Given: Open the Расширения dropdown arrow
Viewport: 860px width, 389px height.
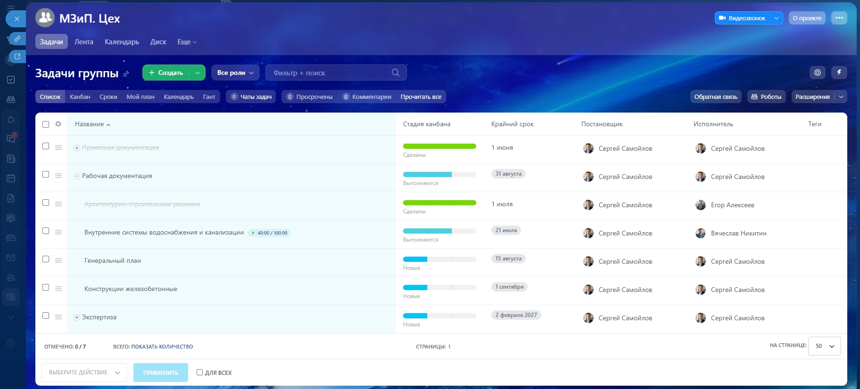Looking at the screenshot, I should click(841, 97).
